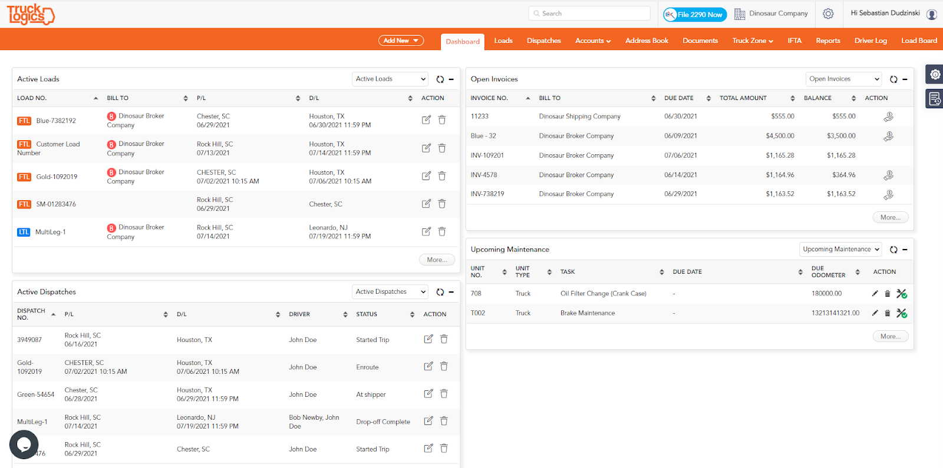Image resolution: width=943 pixels, height=468 pixels.
Task: Open the user profile avatar
Action: point(931,14)
